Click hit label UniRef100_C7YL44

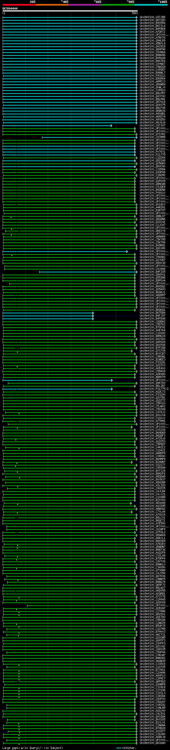coord(152,512)
